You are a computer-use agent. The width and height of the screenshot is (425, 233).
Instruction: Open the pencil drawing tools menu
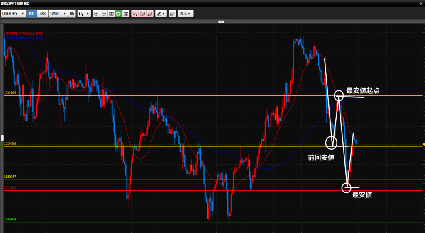point(161,14)
